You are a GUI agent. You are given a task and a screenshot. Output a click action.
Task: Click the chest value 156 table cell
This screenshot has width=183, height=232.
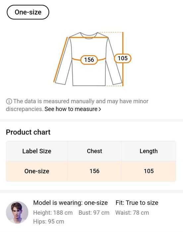tap(94, 171)
